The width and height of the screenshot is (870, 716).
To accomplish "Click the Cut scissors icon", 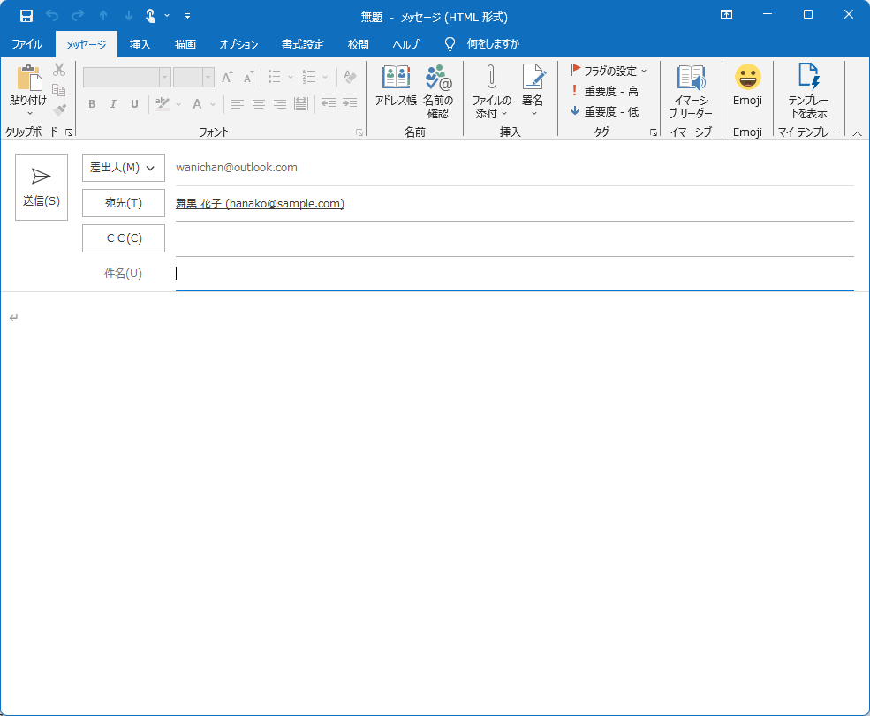I will [x=59, y=70].
